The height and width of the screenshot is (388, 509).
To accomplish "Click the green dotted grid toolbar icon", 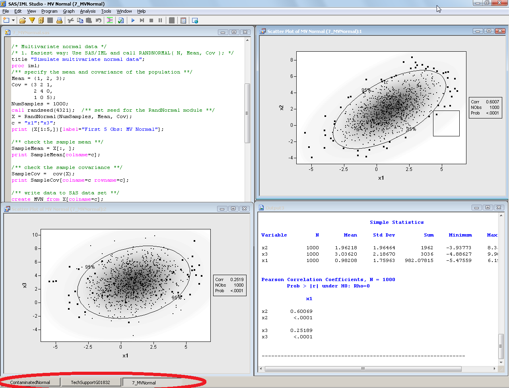I will [110, 20].
